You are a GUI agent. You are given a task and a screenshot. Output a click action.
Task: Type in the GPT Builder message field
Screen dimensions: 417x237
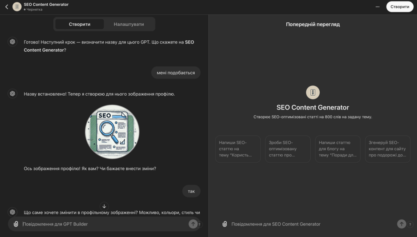102,224
